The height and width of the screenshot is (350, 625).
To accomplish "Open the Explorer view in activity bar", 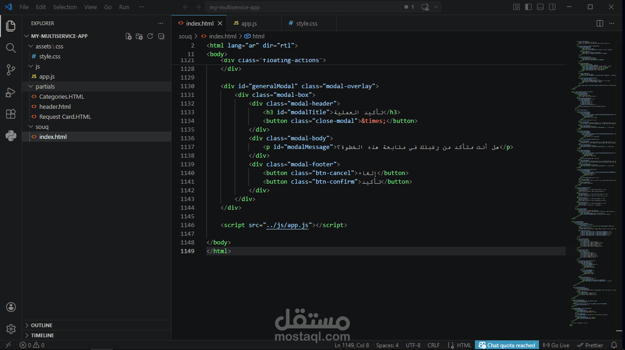I will [11, 26].
